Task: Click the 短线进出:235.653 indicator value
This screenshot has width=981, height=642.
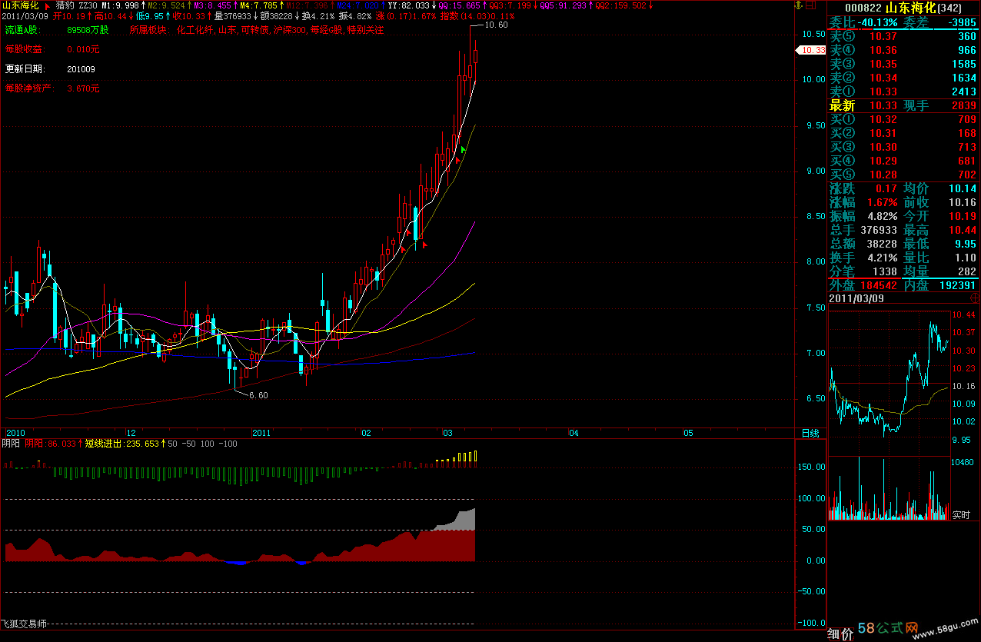Action: (x=121, y=444)
